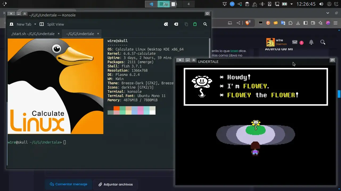Click the volume speaker tray icon
The height and width of the screenshot is (191, 341).
321,4
